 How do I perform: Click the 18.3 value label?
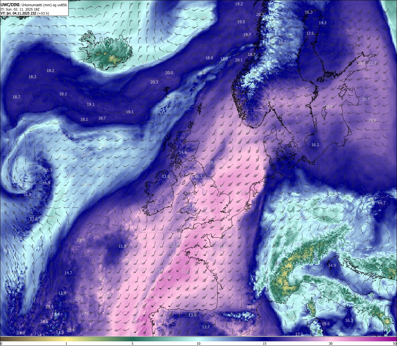point(32,77)
